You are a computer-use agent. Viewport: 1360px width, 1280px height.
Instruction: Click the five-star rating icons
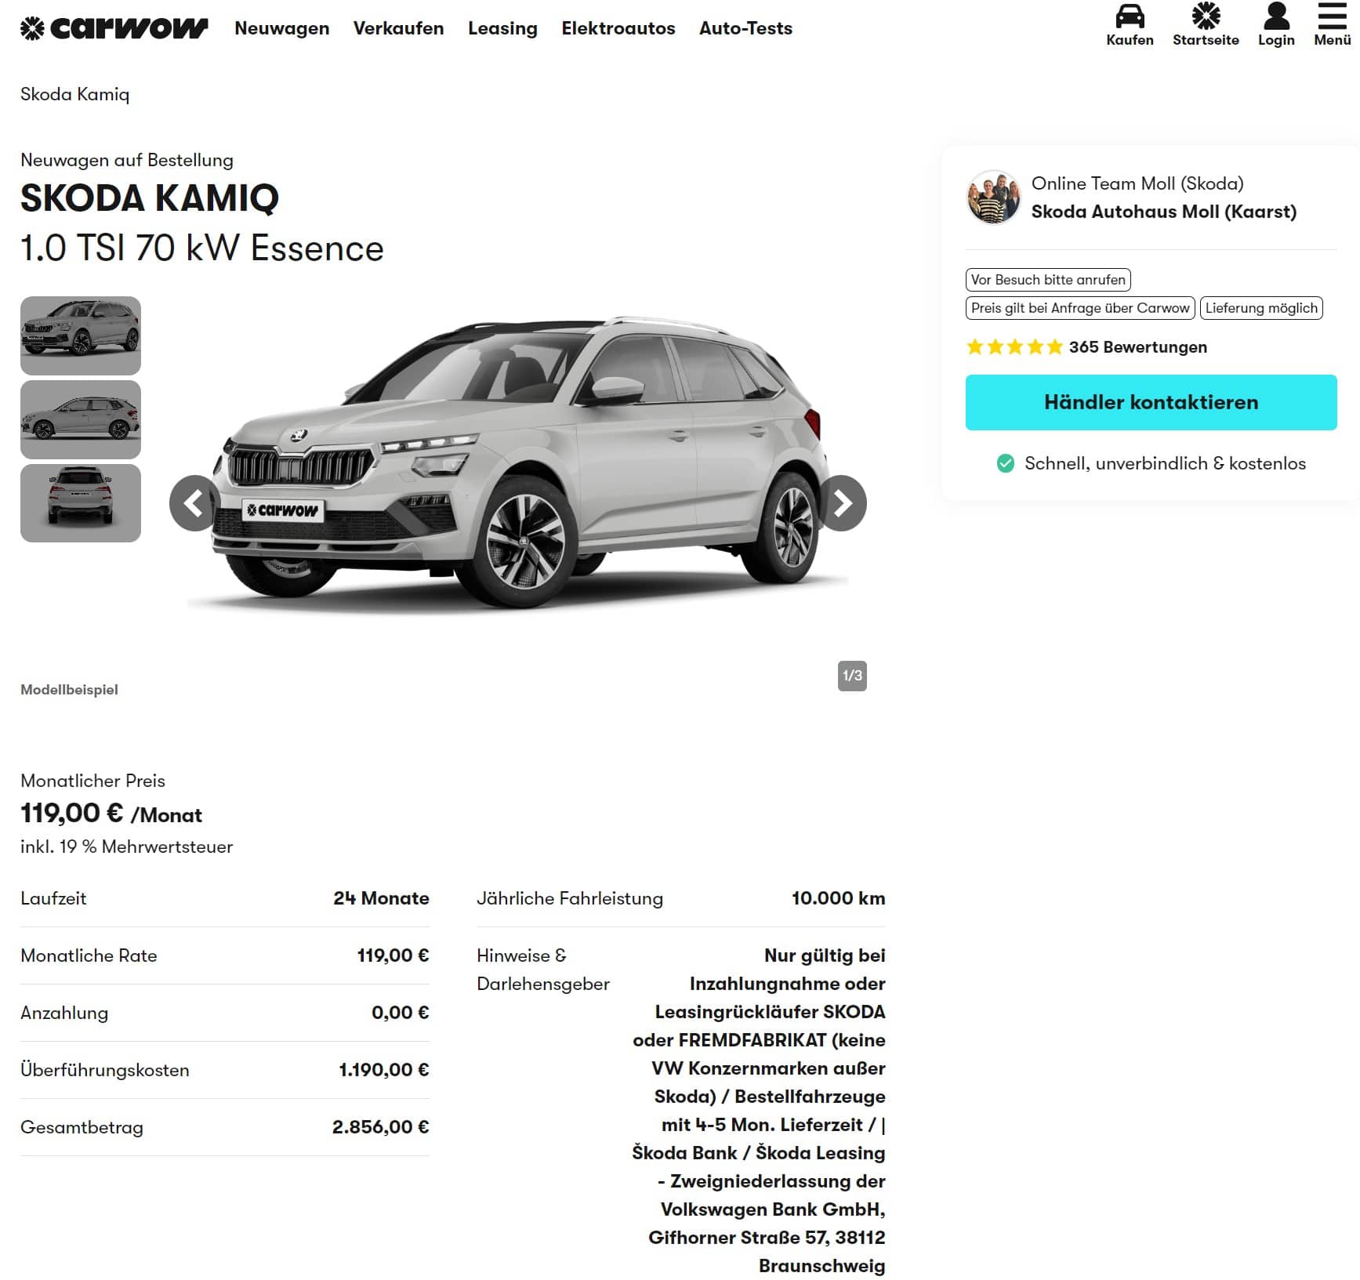[1014, 346]
